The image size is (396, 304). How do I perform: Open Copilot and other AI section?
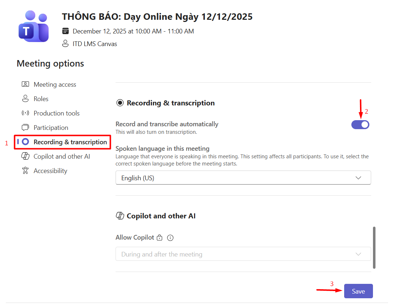point(62,156)
